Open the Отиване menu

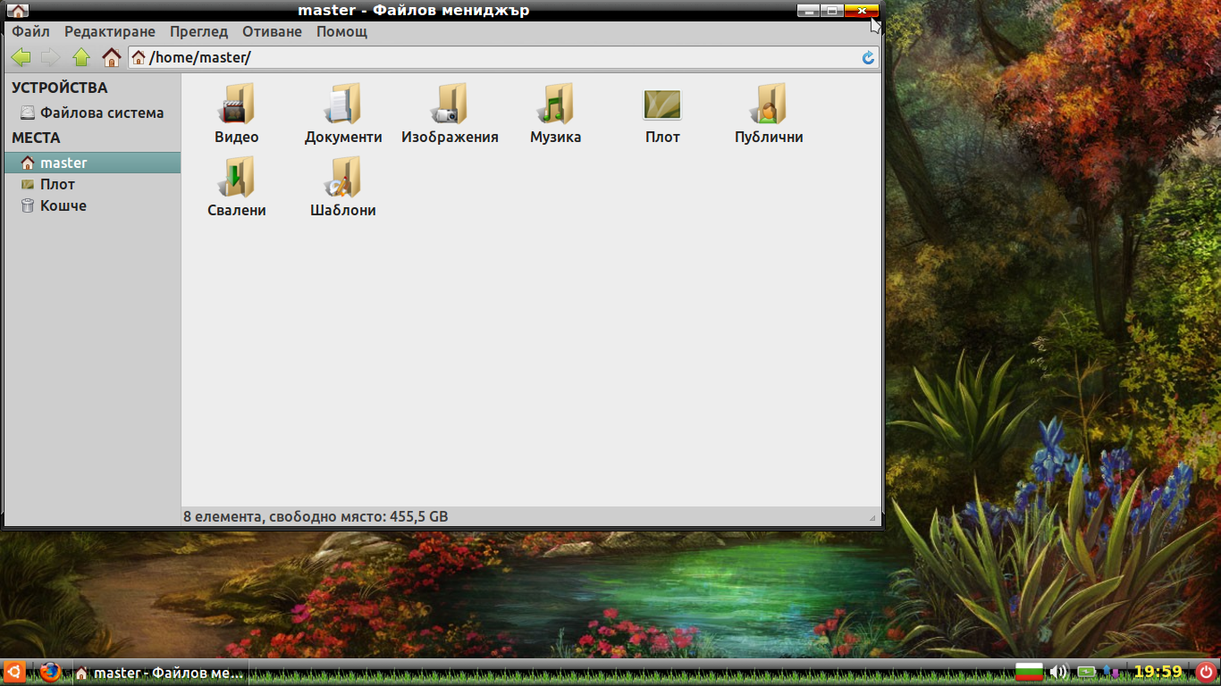pos(272,31)
